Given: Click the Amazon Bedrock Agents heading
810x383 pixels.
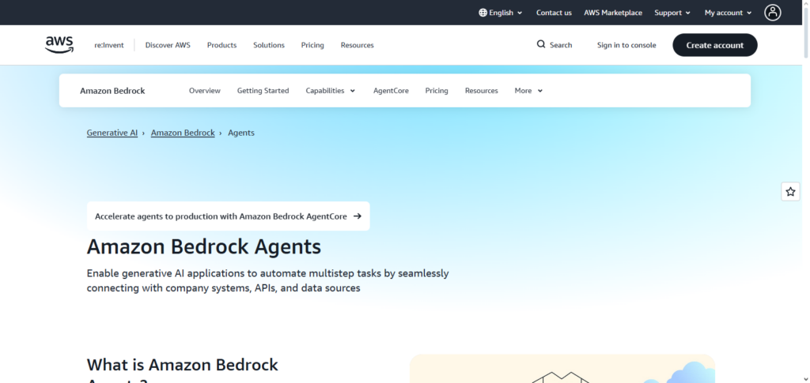Looking at the screenshot, I should (x=204, y=247).
